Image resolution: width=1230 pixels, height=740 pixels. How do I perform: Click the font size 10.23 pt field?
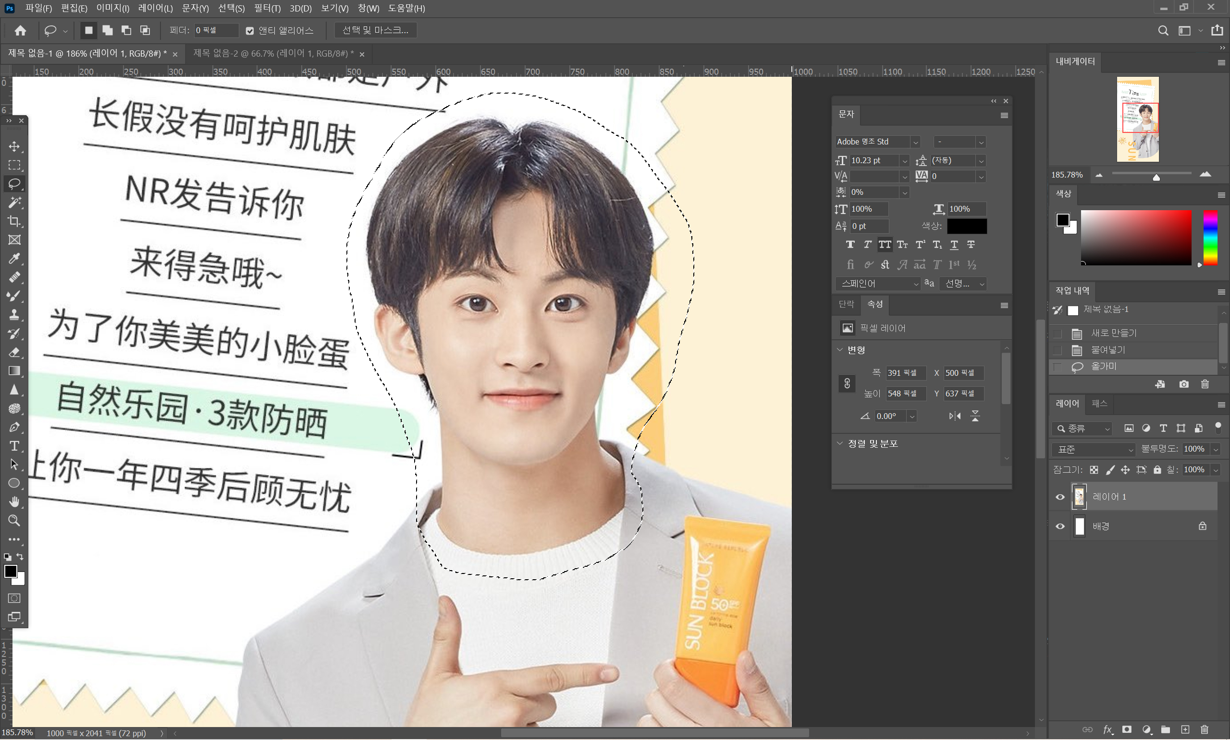(873, 161)
